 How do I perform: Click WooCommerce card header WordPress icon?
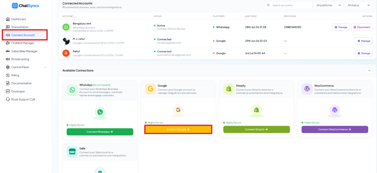[307, 89]
